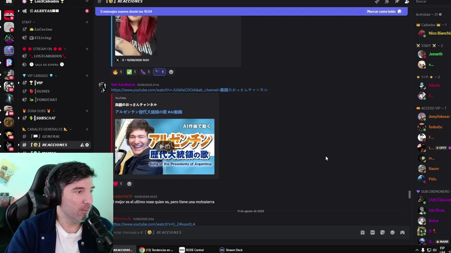Open the Actividad settings gear
Image resolution: width=451 pixels, height=253 pixels.
[440, 14]
